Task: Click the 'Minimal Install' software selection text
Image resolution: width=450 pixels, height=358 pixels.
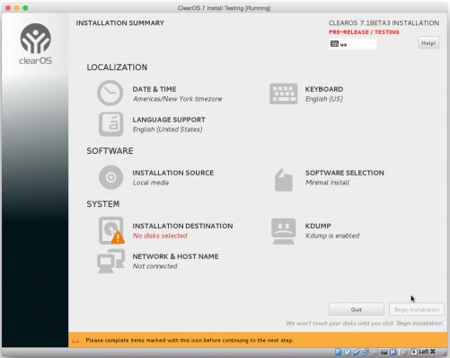Action: pos(327,183)
